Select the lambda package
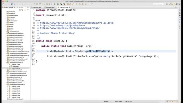This screenshot has height=103, width=183. 11,26
